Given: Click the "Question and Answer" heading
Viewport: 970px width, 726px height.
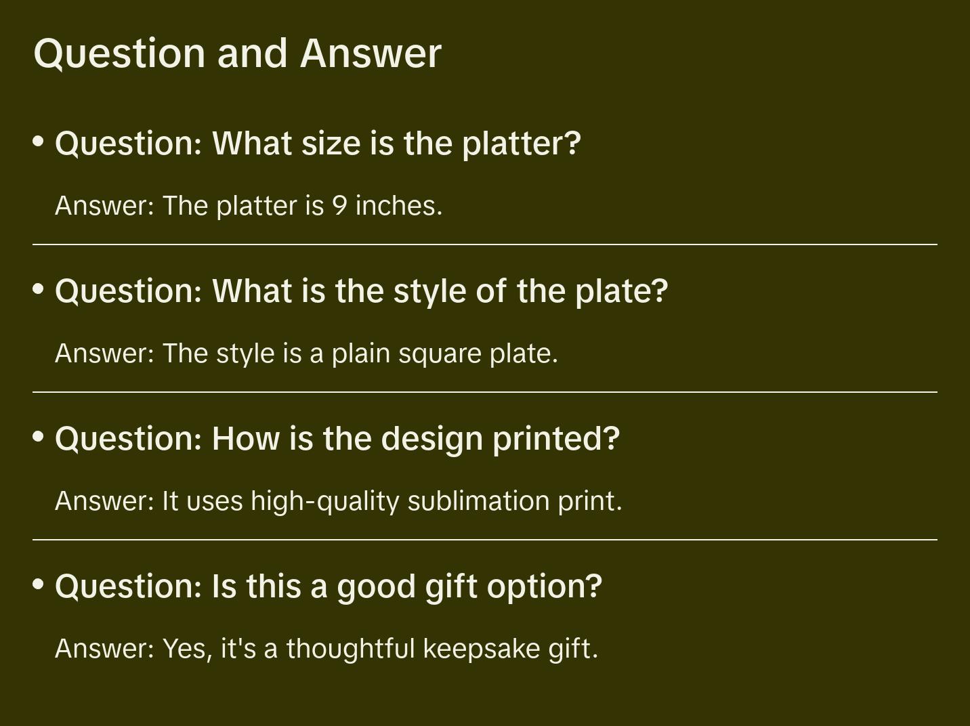Looking at the screenshot, I should tap(237, 53).
